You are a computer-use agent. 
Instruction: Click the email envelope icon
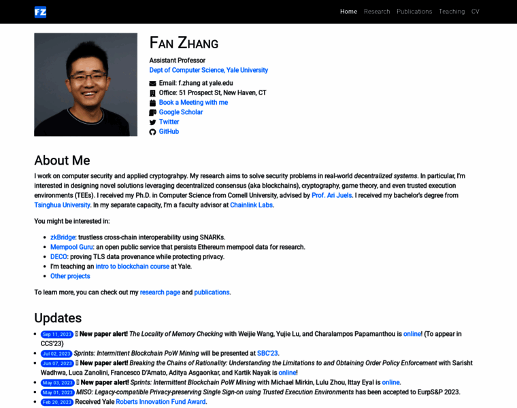pyautogui.click(x=152, y=84)
